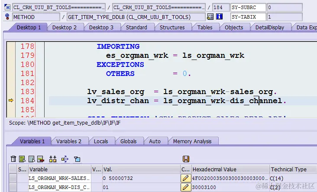Click the line number field showing 184
Viewport: 317px width, 192px height.
coord(221,7)
